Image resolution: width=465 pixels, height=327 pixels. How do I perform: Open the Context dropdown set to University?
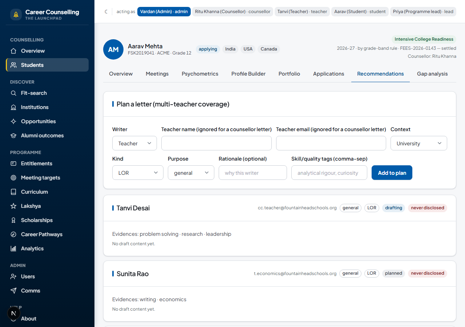pos(419,143)
